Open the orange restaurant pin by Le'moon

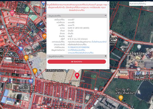coord(26,58)
